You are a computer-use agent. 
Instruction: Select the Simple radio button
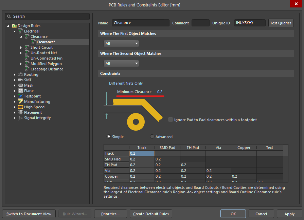pyautogui.click(x=109, y=136)
